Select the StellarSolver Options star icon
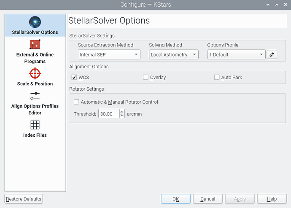The image size is (291, 208). click(x=35, y=22)
